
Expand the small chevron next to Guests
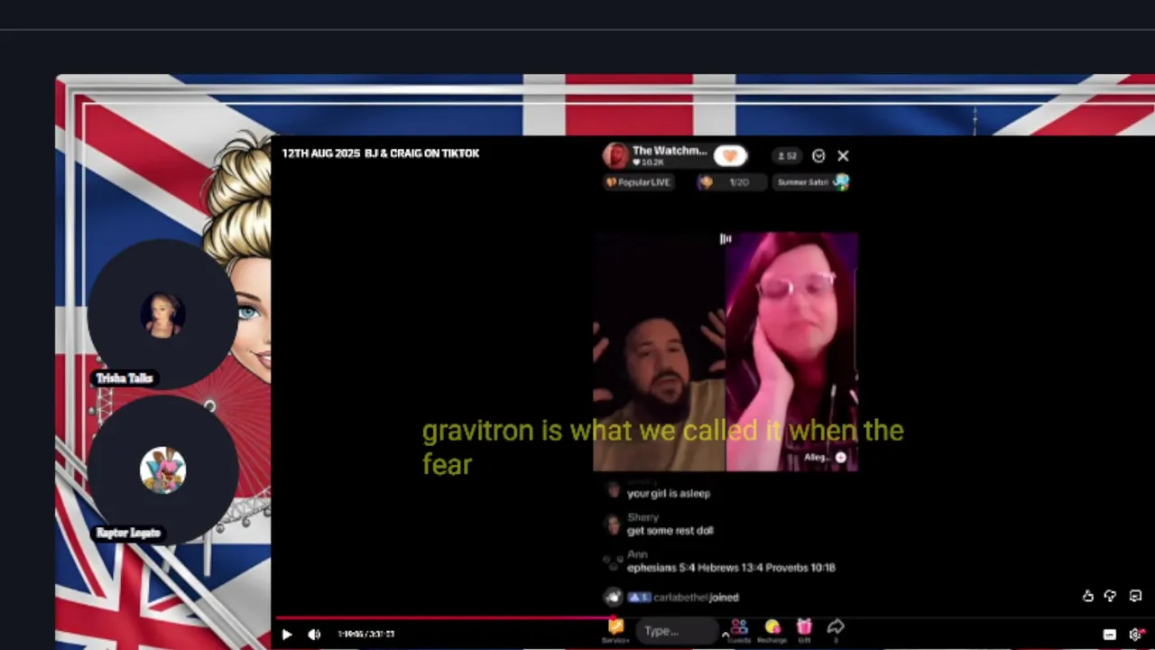(x=725, y=635)
